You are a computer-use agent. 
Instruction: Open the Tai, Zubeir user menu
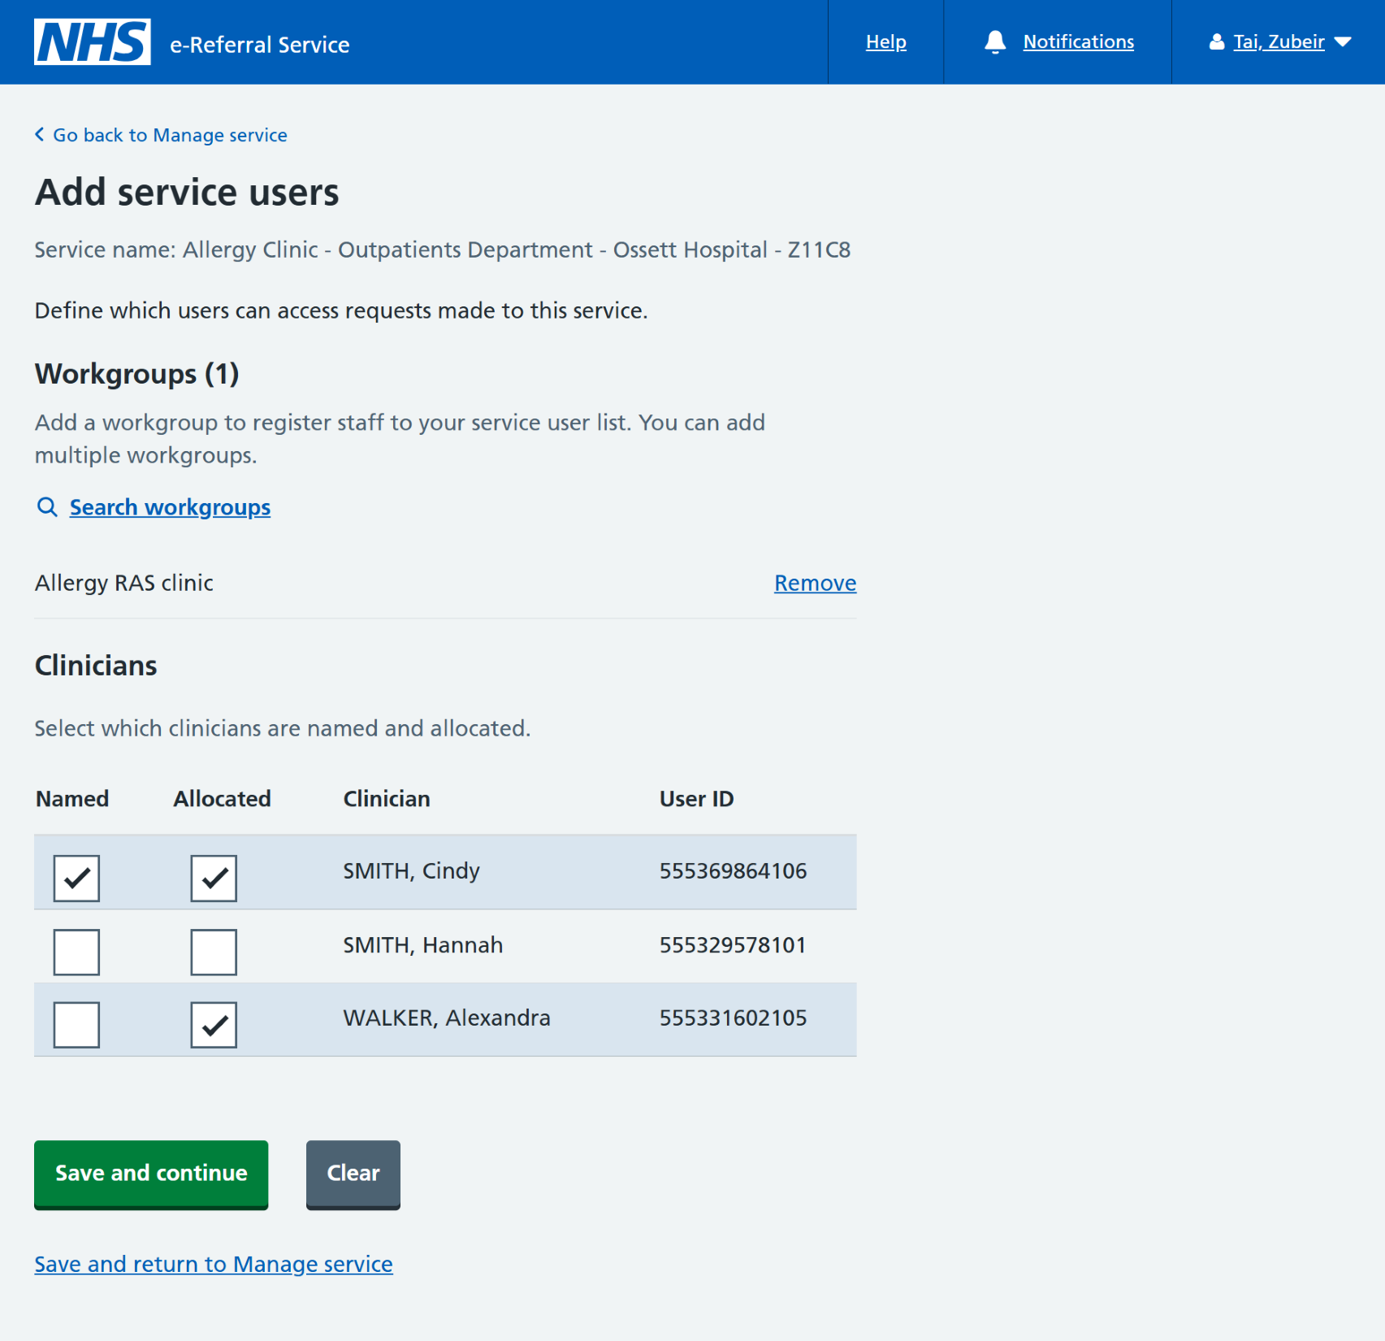pos(1279,42)
